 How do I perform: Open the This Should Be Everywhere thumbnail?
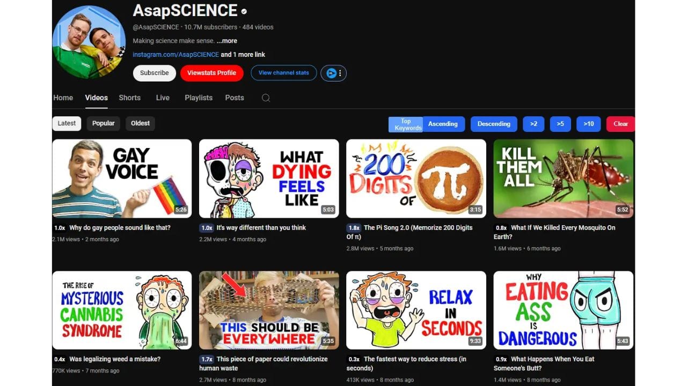269,310
